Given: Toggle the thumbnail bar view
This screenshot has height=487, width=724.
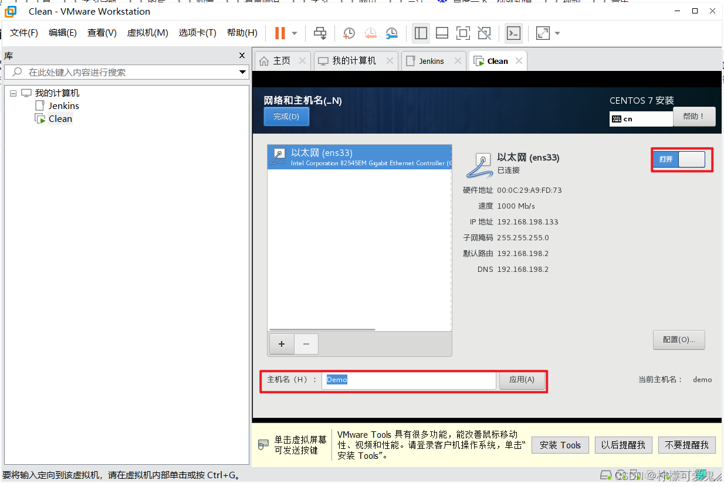Looking at the screenshot, I should pos(442,33).
